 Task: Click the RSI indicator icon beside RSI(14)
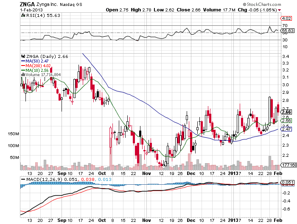[x=23, y=15]
